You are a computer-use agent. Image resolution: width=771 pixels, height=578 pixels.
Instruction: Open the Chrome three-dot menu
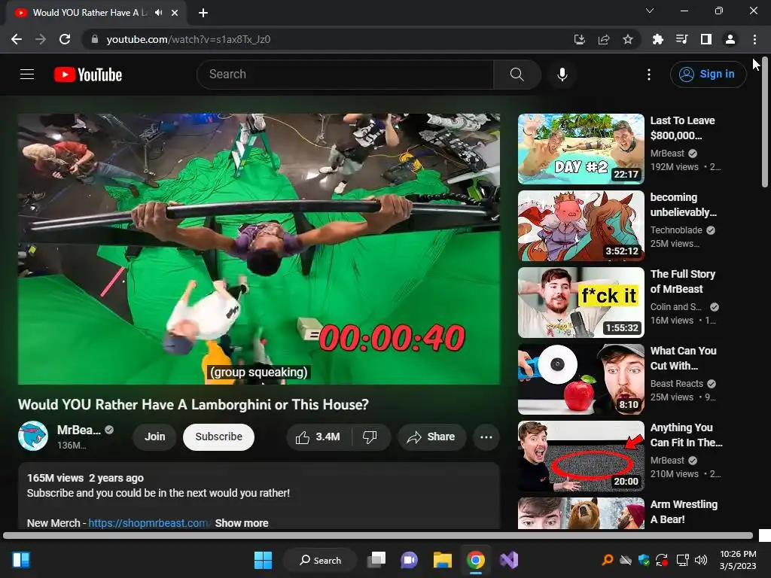(x=754, y=39)
